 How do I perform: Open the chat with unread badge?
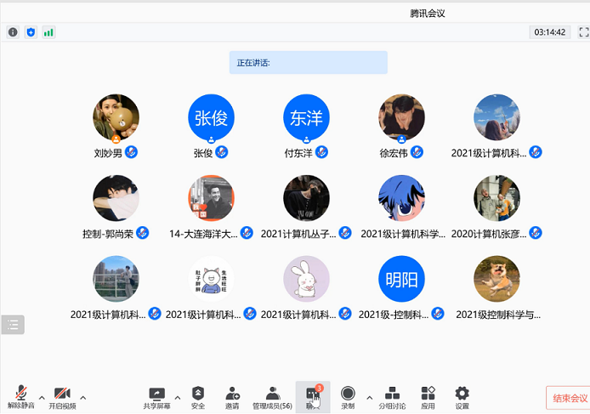[x=312, y=396]
